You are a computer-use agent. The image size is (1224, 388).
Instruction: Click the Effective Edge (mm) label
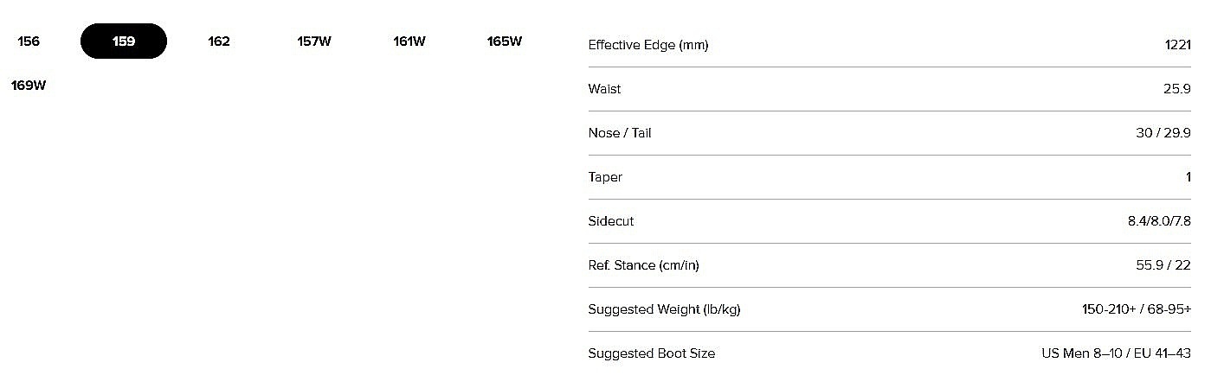tap(647, 45)
